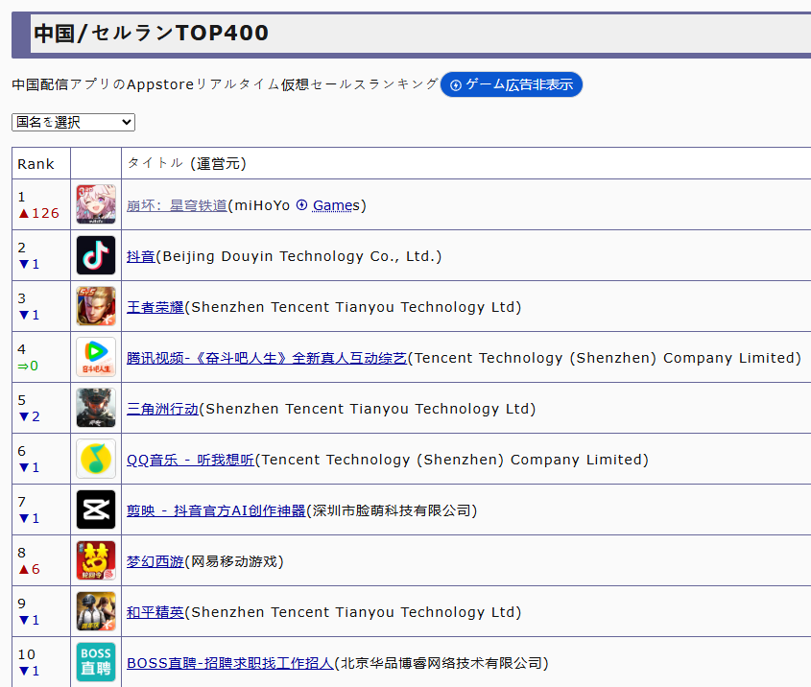Click the Rank column header

coord(41,163)
